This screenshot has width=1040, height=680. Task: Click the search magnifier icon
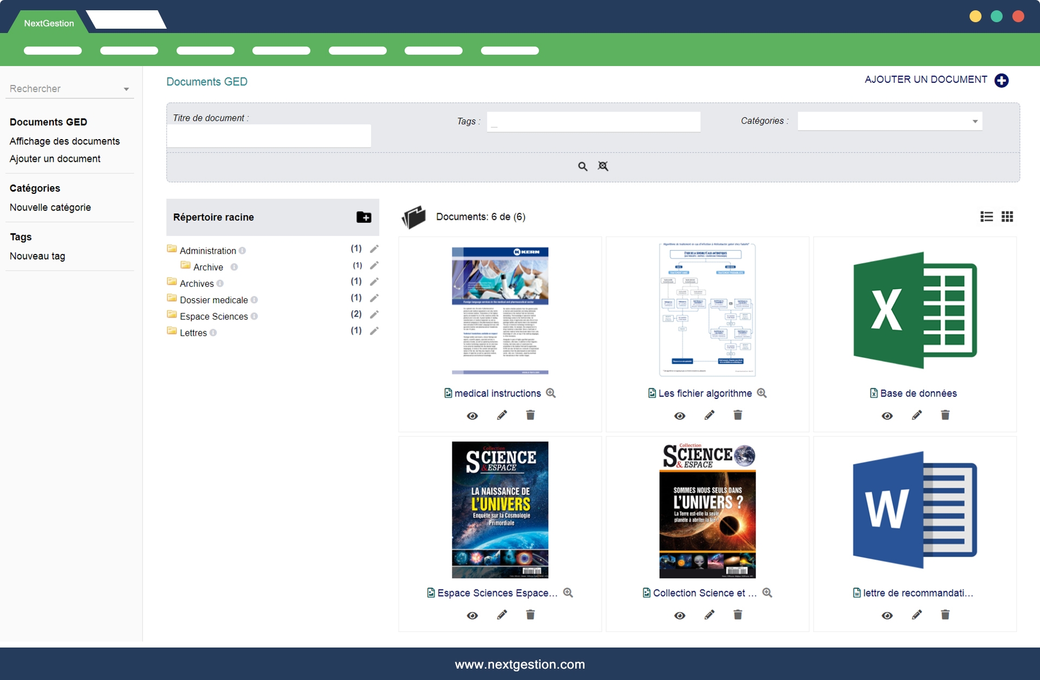click(582, 166)
